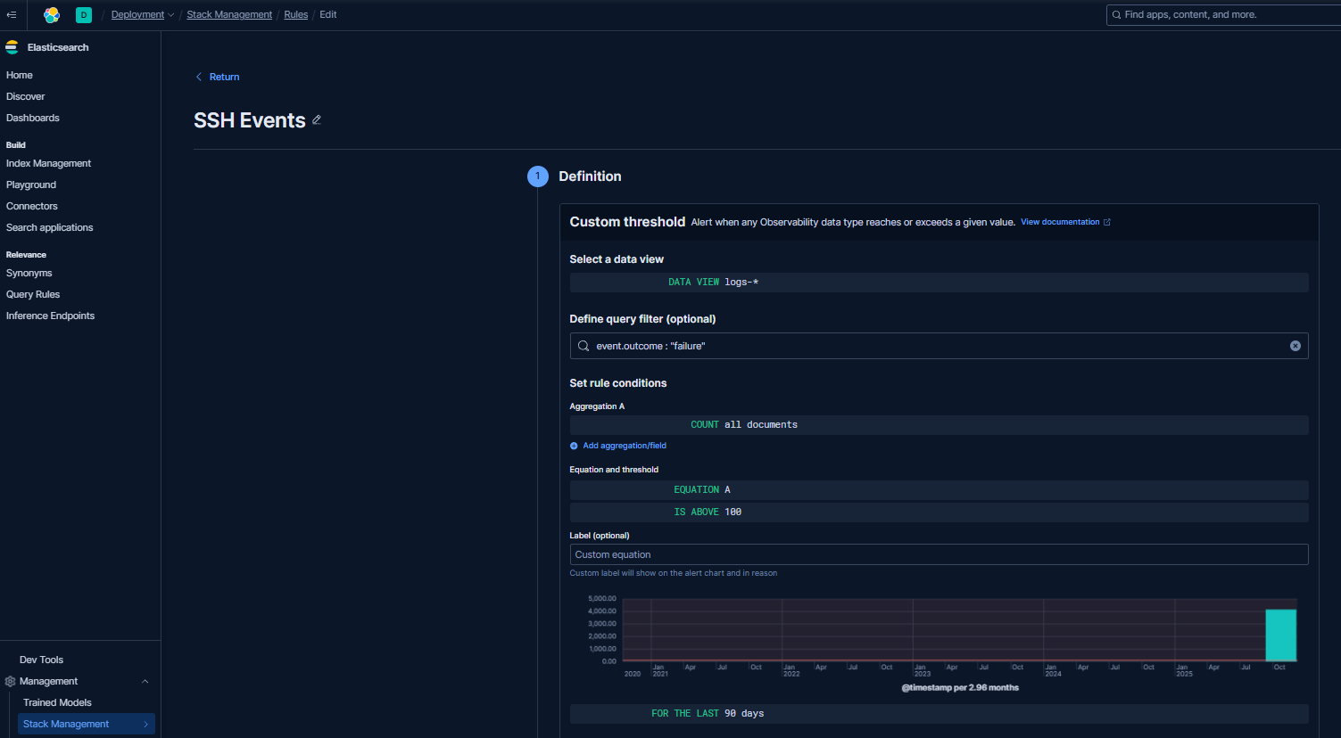Collapse the side navigation menu icon
The width and height of the screenshot is (1341, 738).
pos(12,15)
